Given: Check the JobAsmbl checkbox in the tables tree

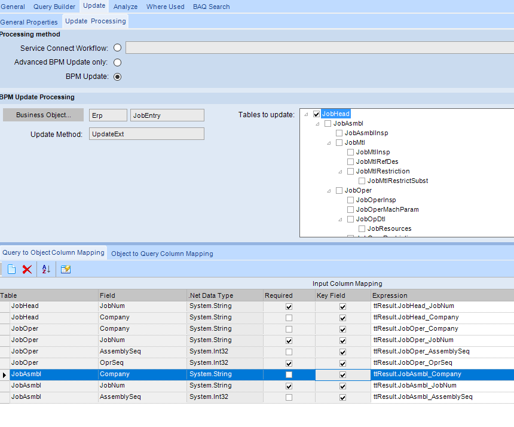Looking at the screenshot, I should (x=328, y=123).
